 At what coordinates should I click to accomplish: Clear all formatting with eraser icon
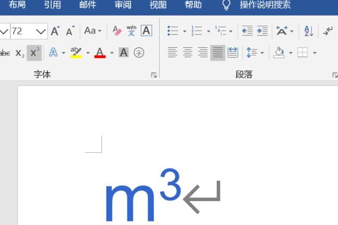(117, 31)
